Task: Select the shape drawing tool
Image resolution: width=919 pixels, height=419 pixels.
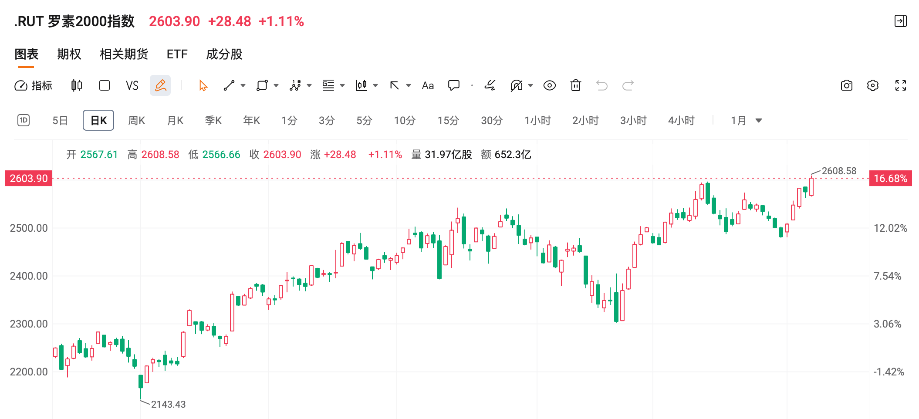Action: (262, 85)
